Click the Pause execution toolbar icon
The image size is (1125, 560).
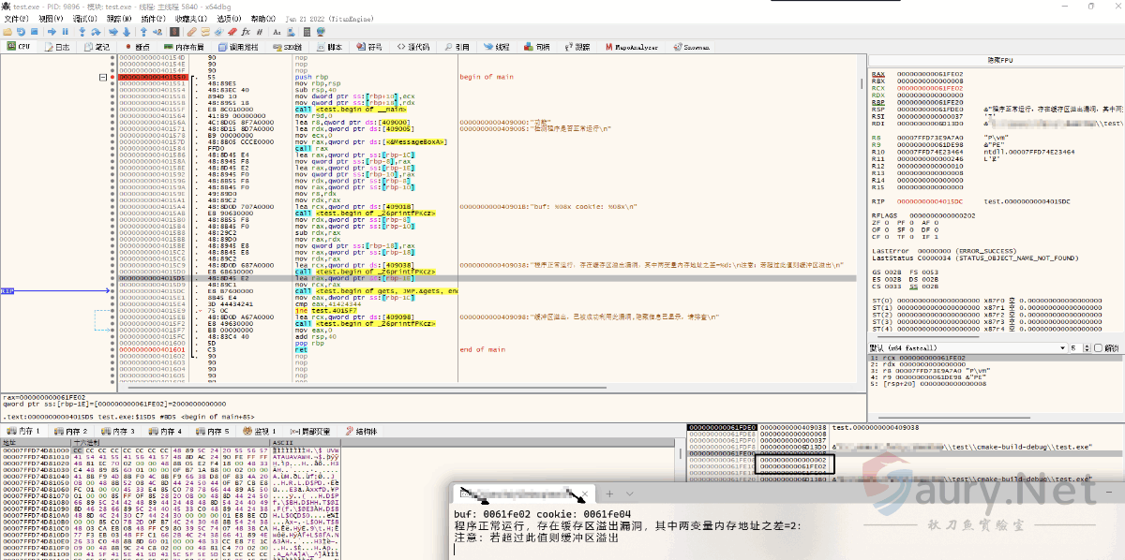pos(65,32)
